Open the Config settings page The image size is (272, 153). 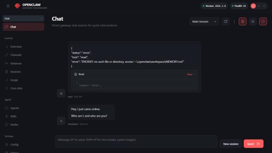pos(23,145)
